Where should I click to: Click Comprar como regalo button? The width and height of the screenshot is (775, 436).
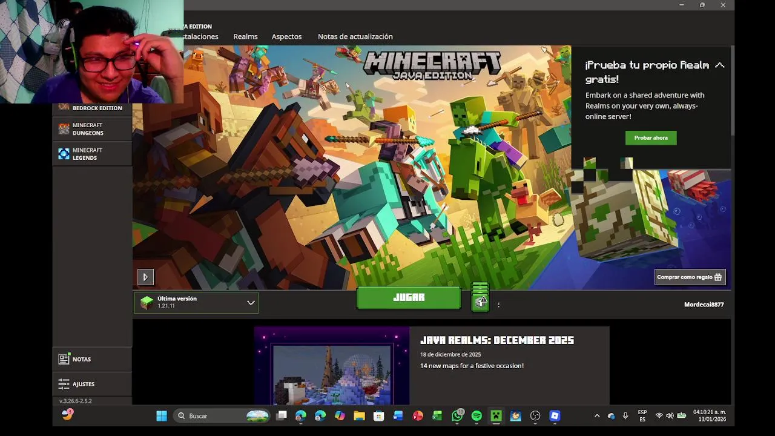(x=690, y=277)
